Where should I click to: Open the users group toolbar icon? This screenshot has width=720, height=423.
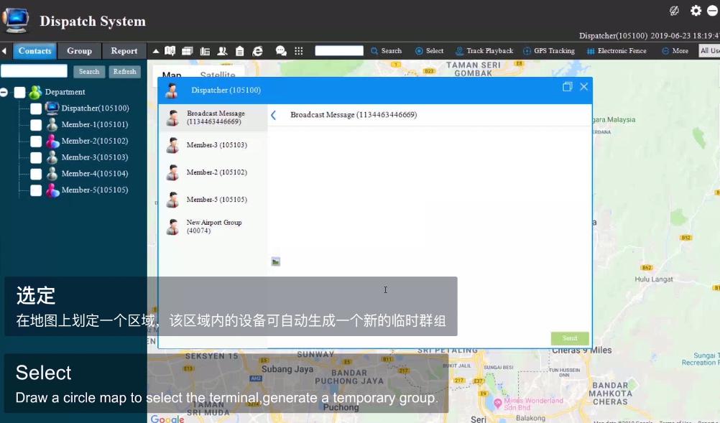[222, 51]
